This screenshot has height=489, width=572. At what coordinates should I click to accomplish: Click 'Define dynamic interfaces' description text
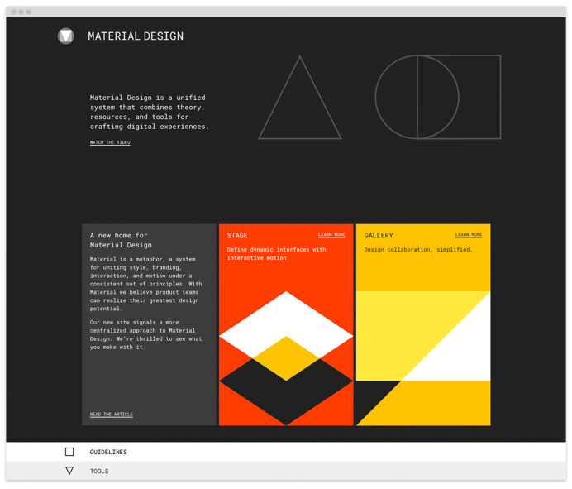(277, 253)
